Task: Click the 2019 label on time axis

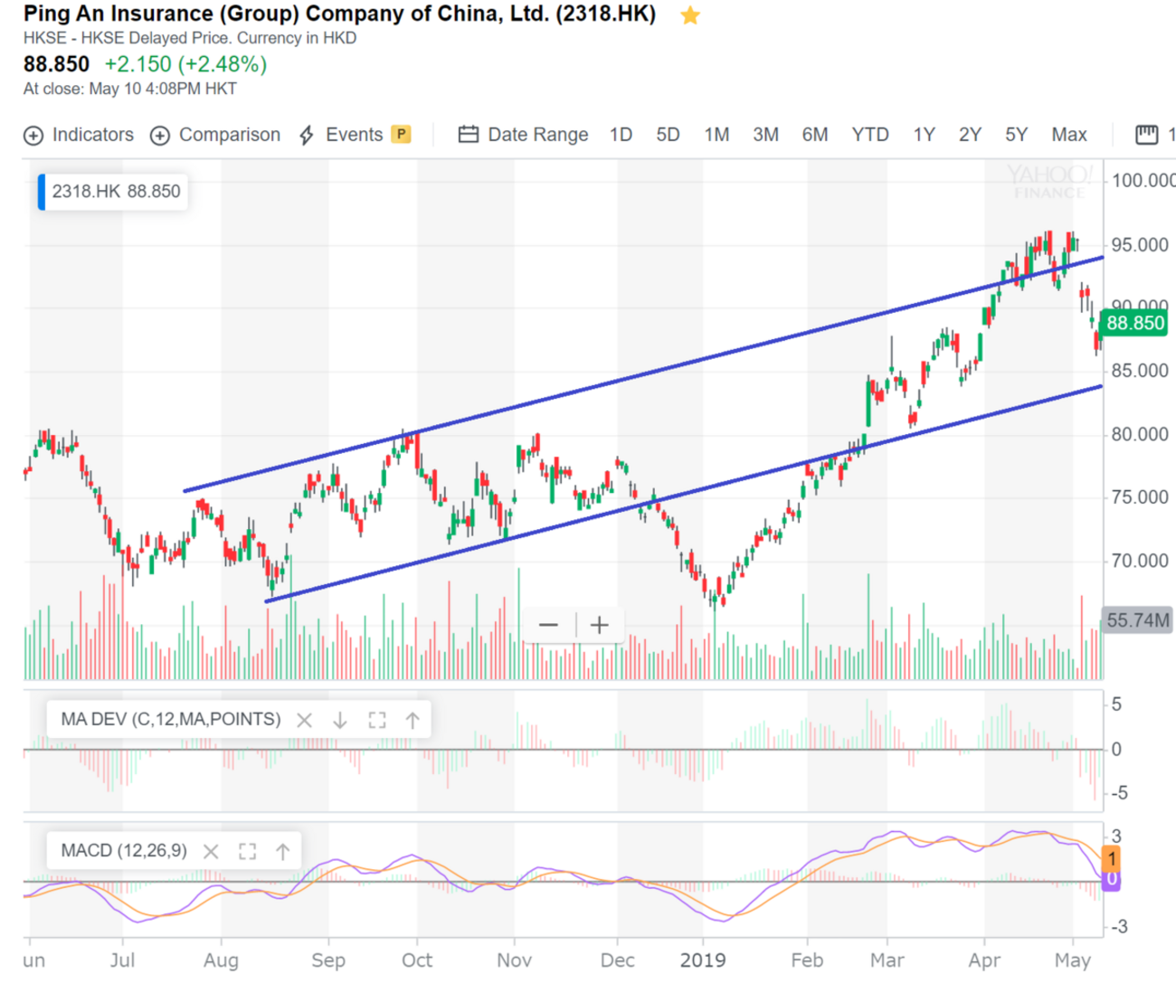Action: (703, 959)
